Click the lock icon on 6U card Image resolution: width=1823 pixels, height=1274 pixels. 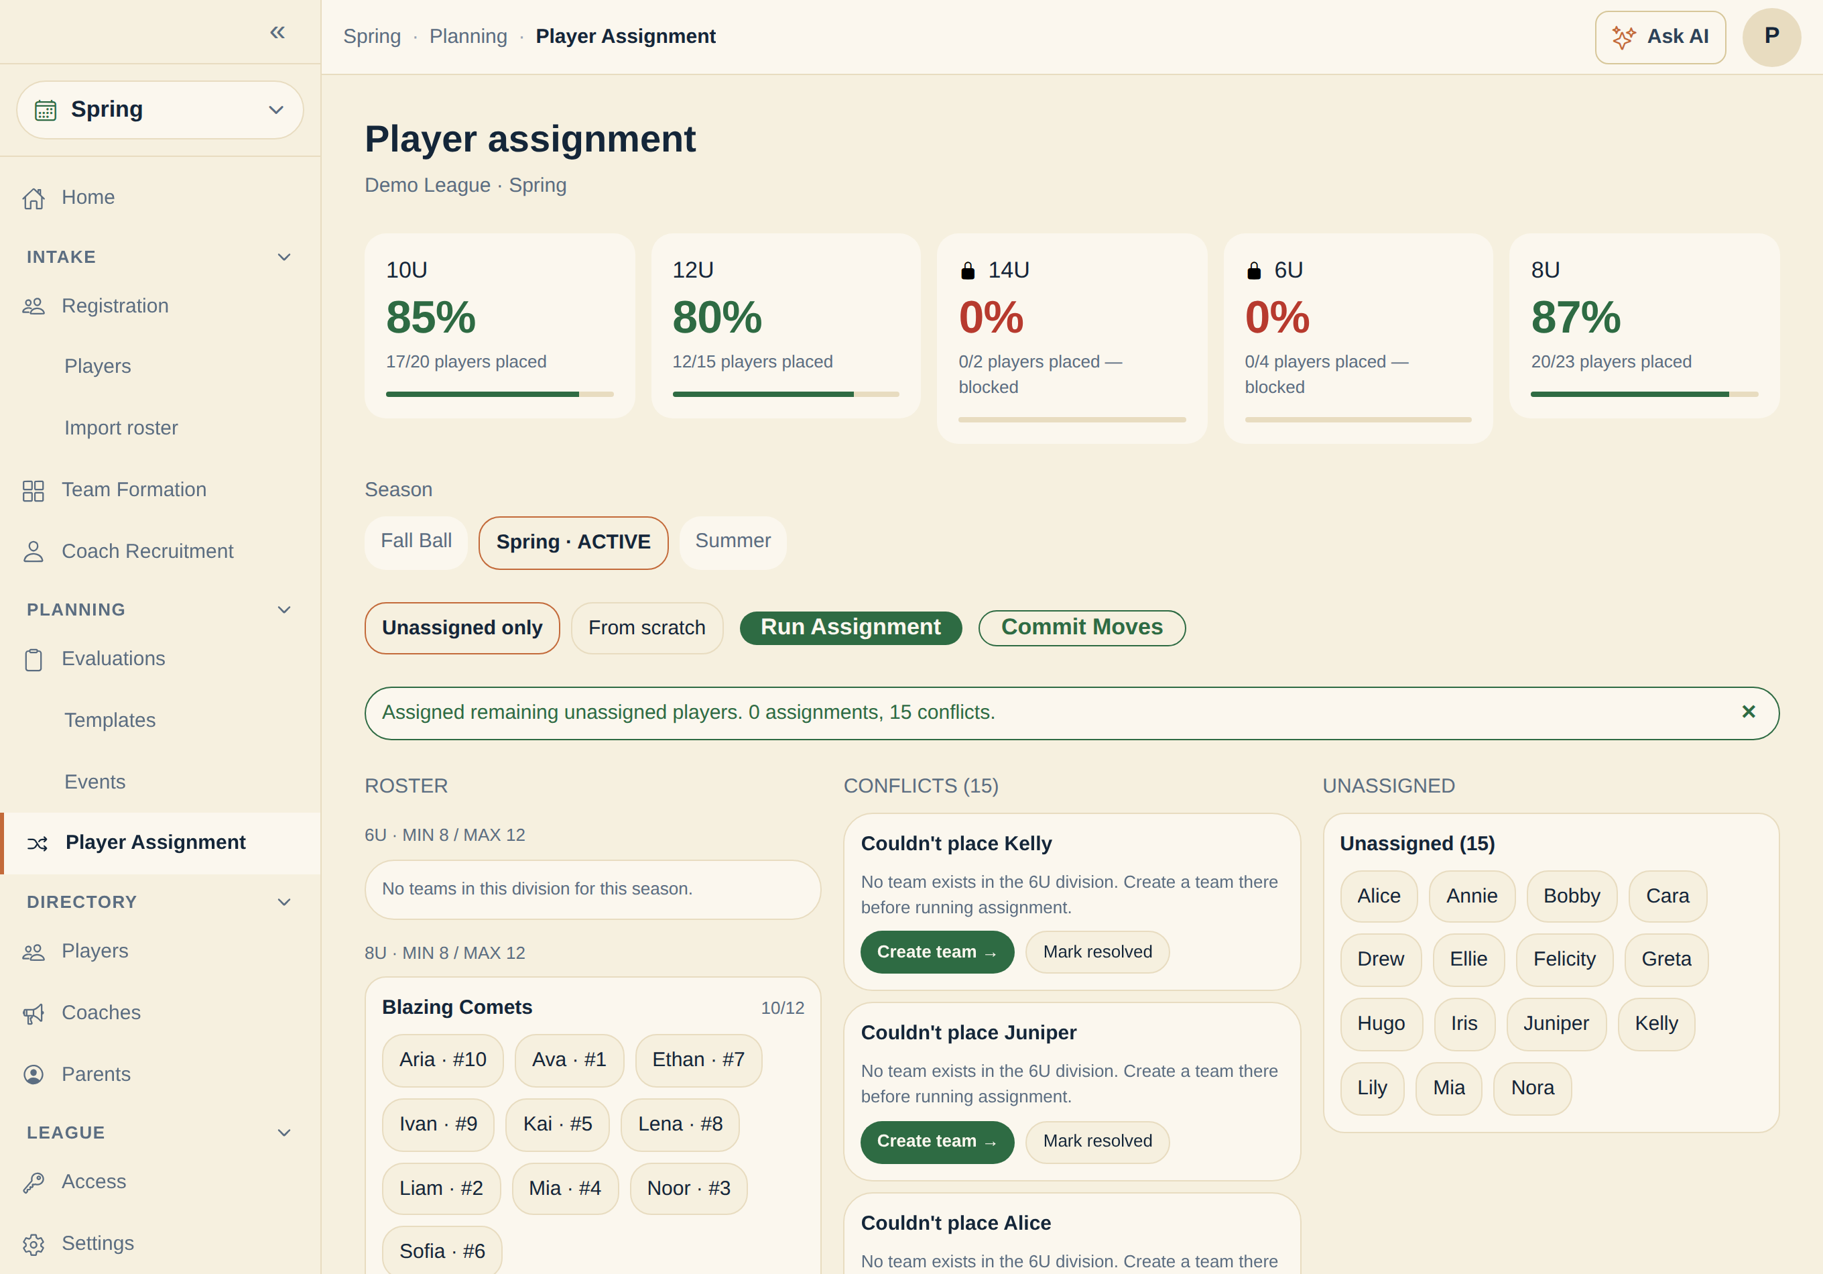tap(1254, 271)
